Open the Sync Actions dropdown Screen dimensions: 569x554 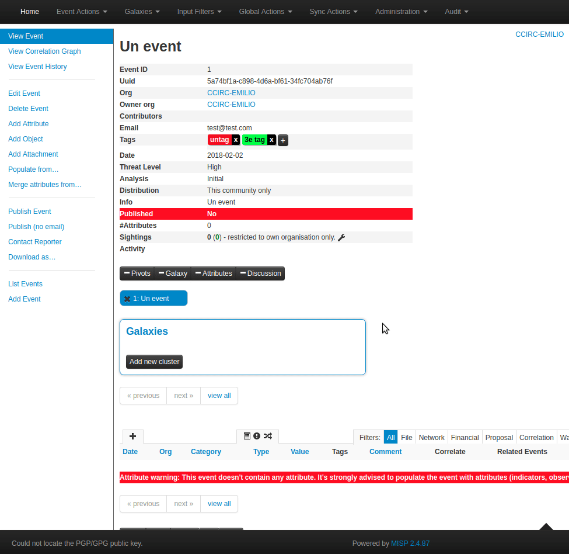tap(333, 12)
